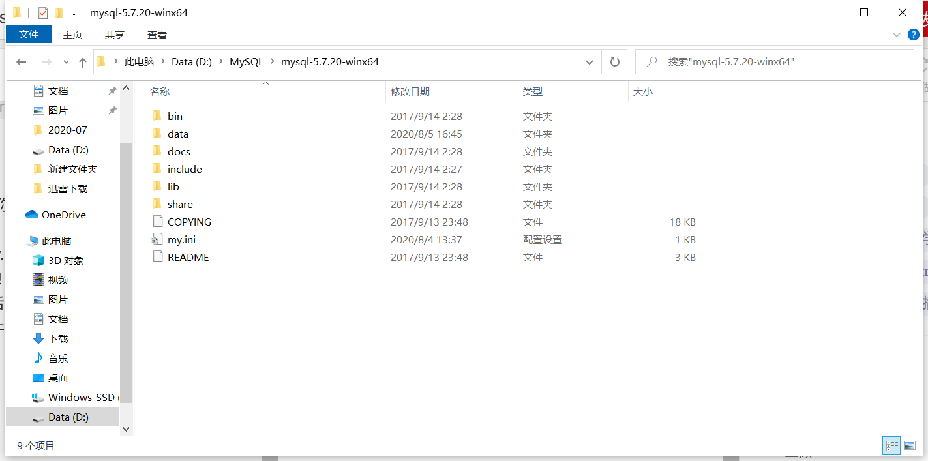Open 新建文件夹 in the sidebar
Screen dimensions: 928x461
coord(65,169)
